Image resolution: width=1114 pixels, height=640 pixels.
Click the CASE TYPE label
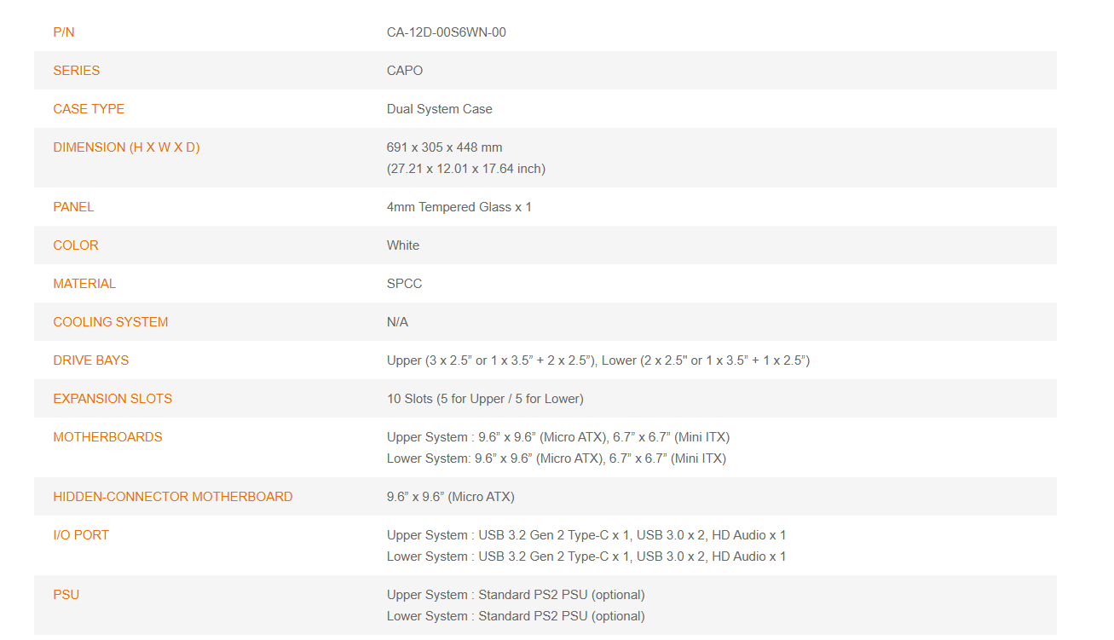[89, 109]
